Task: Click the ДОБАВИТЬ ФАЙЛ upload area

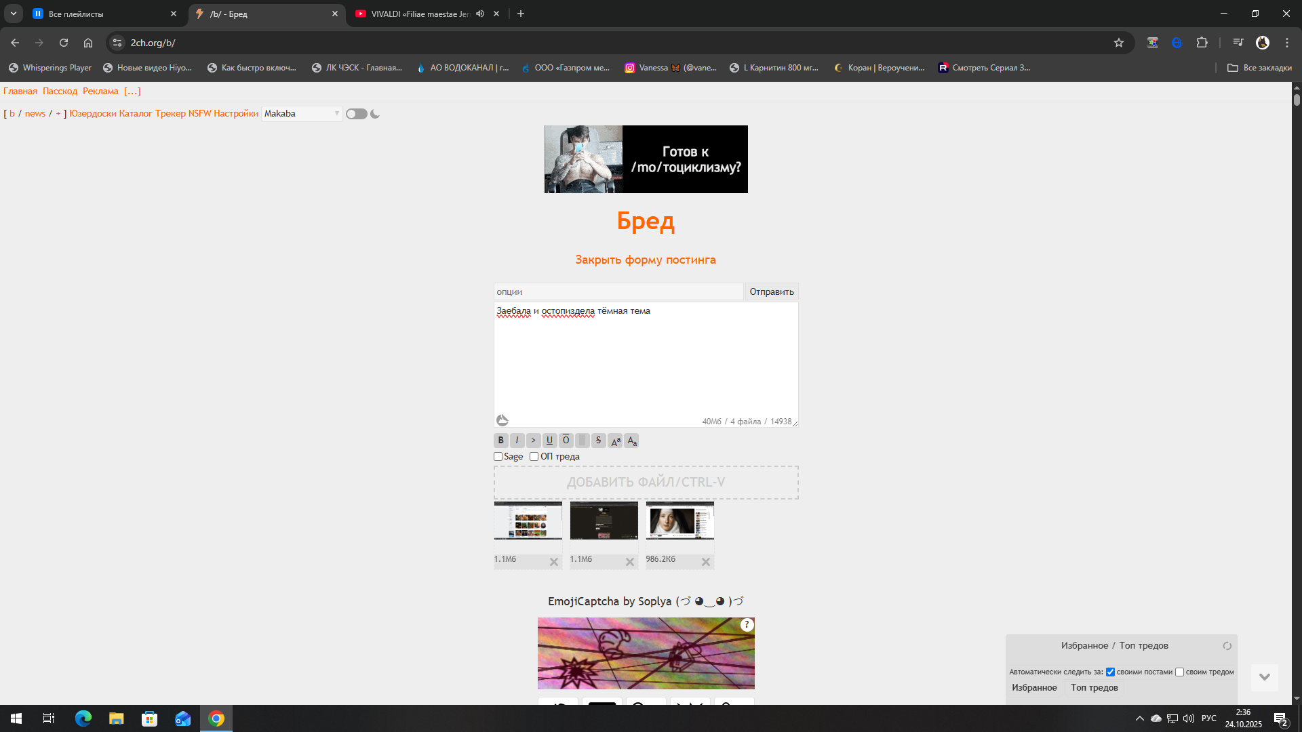Action: click(646, 483)
